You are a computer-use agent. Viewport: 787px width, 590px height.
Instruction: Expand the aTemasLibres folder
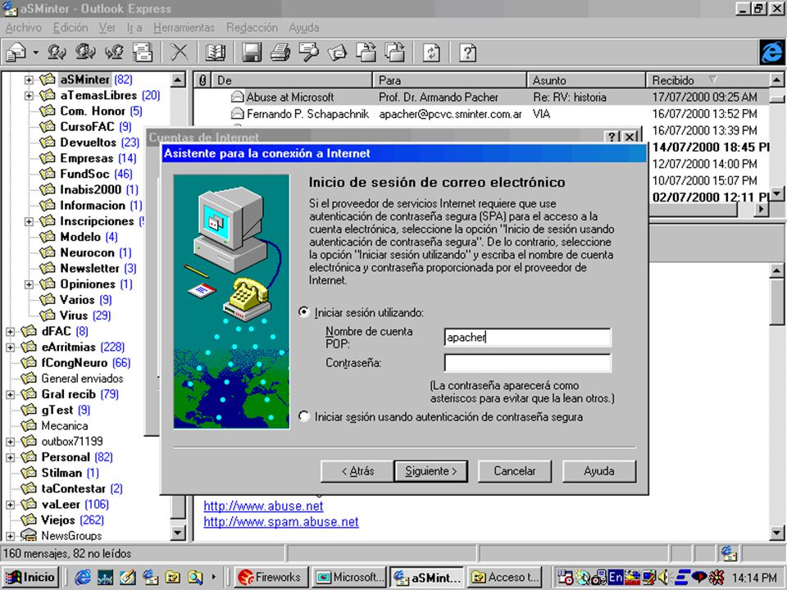pyautogui.click(x=30, y=95)
